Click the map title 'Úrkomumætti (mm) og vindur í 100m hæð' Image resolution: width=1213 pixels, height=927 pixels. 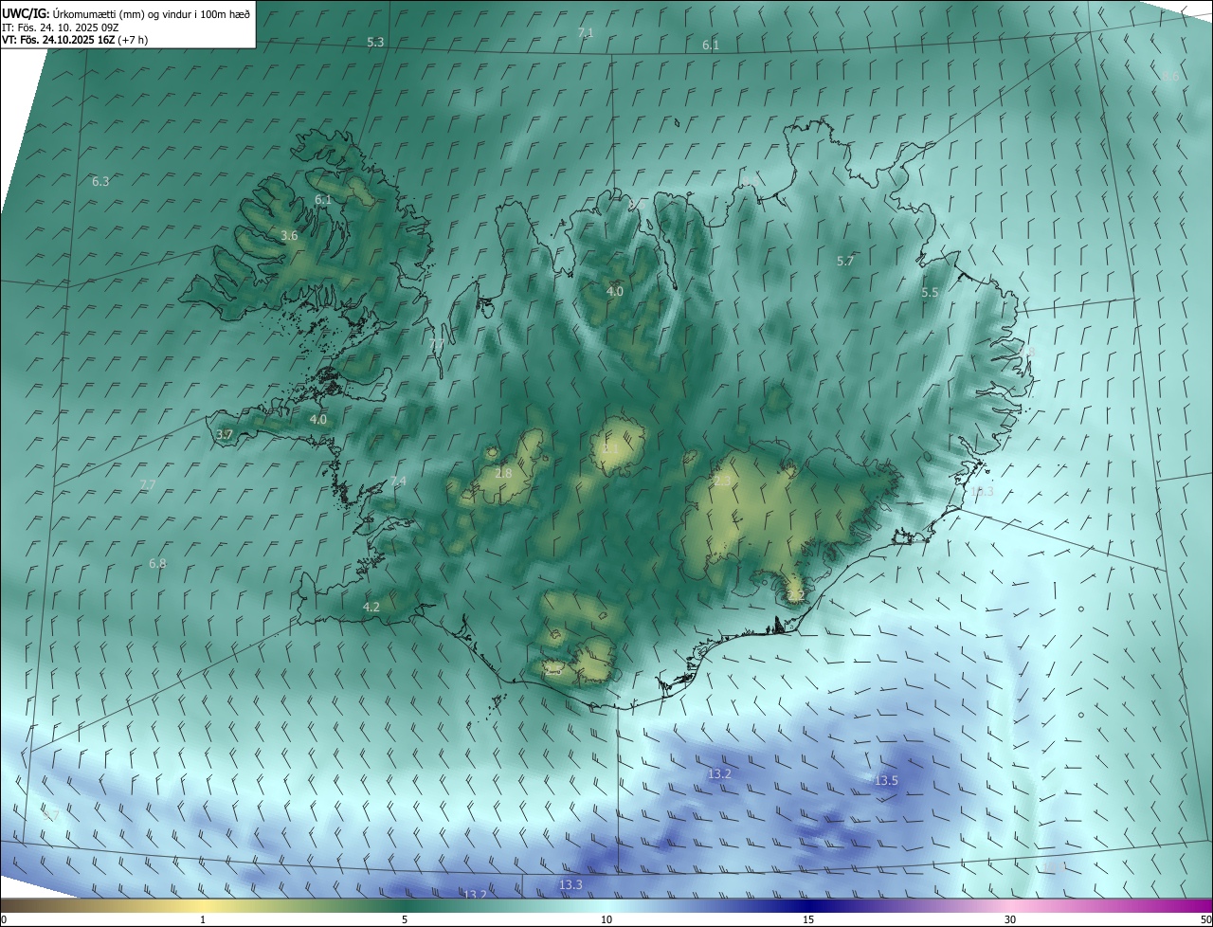pos(151,13)
